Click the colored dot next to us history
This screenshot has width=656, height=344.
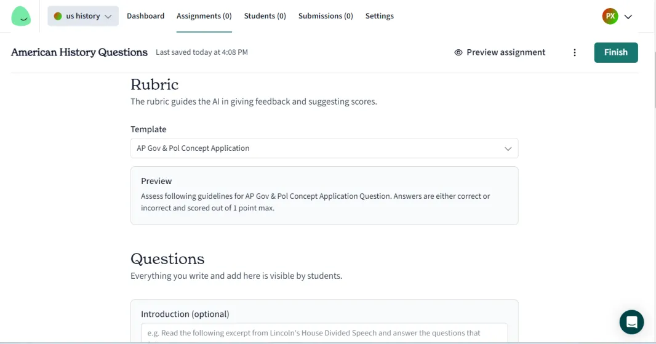tap(58, 16)
